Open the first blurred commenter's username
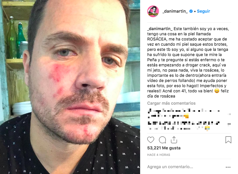The width and height of the screenshot is (238, 174). click(x=154, y=111)
